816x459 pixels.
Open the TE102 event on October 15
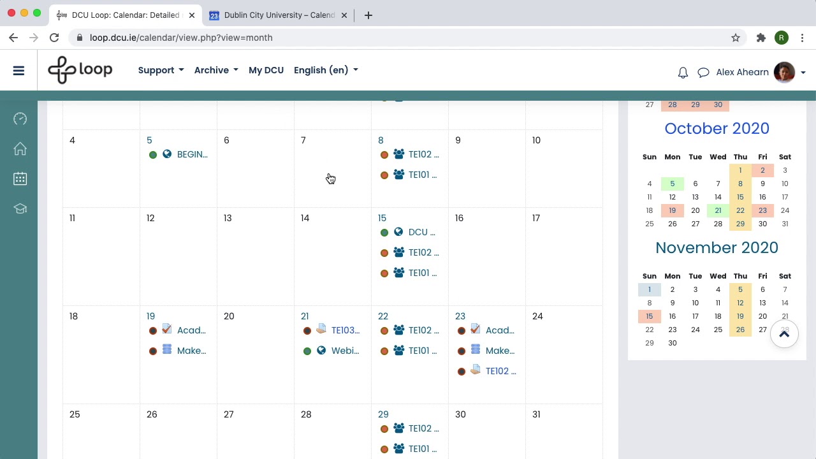(x=423, y=252)
